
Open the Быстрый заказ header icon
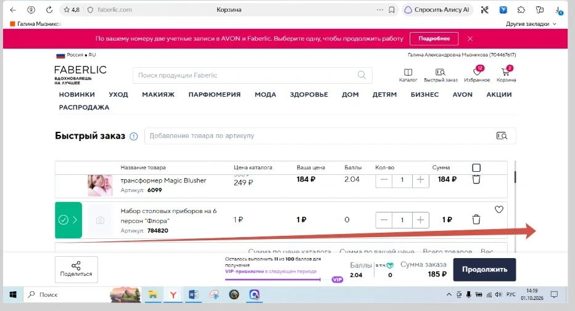pos(441,75)
